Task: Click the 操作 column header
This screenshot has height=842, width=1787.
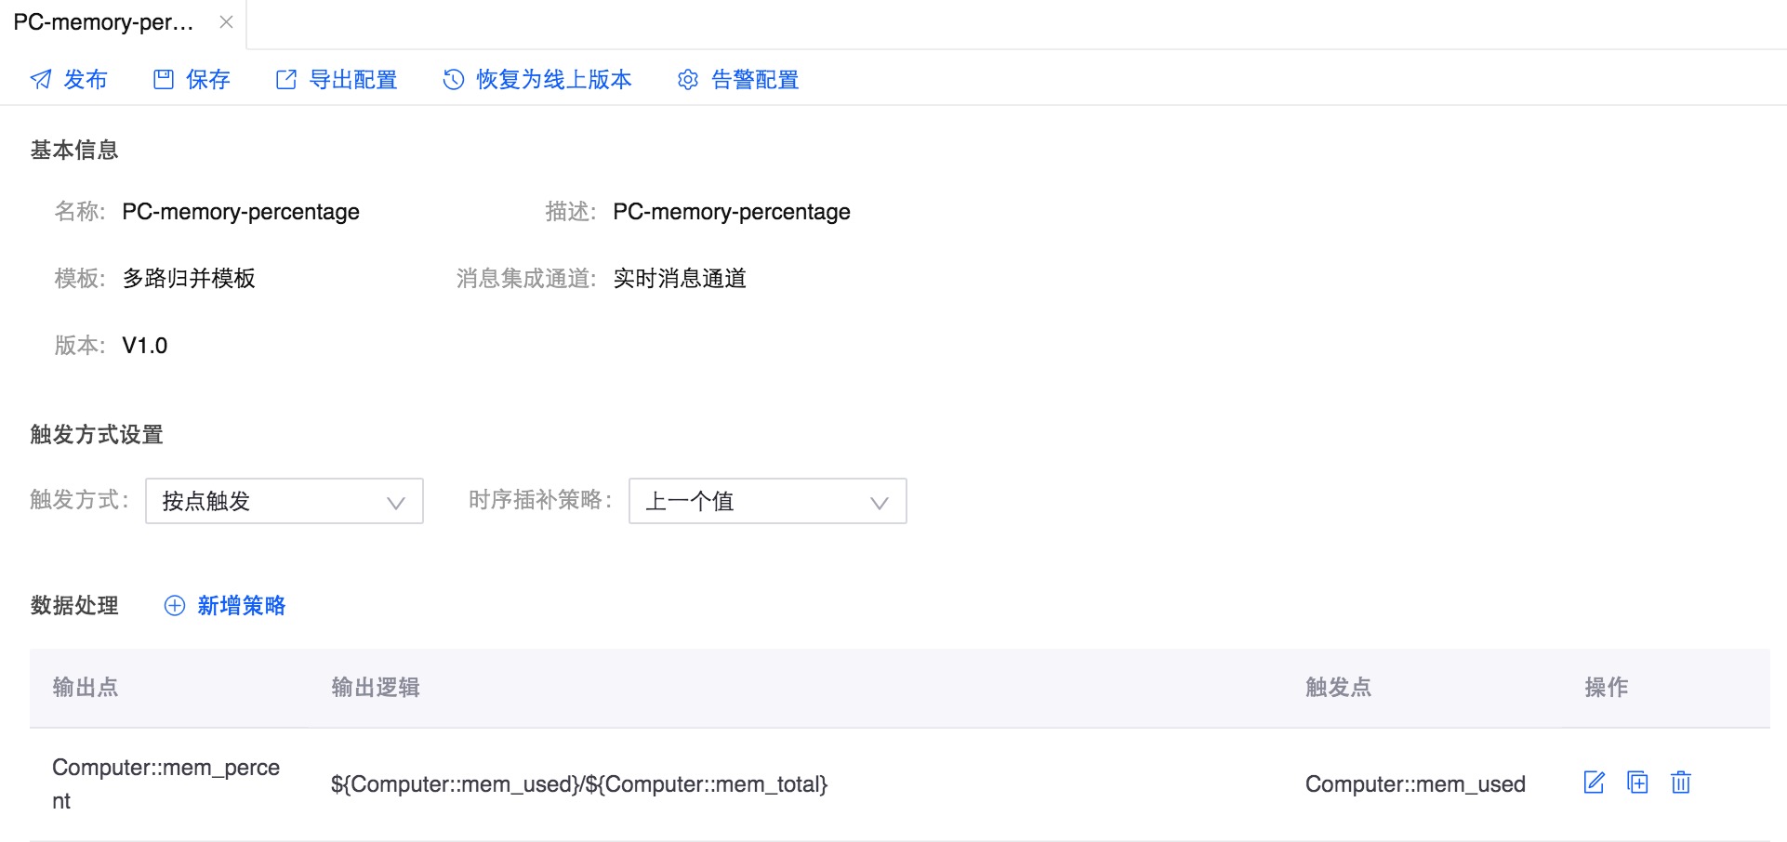Action: pos(1607,688)
